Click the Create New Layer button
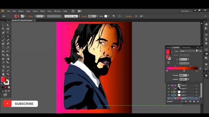The width and height of the screenshot is (209, 117). (194, 101)
